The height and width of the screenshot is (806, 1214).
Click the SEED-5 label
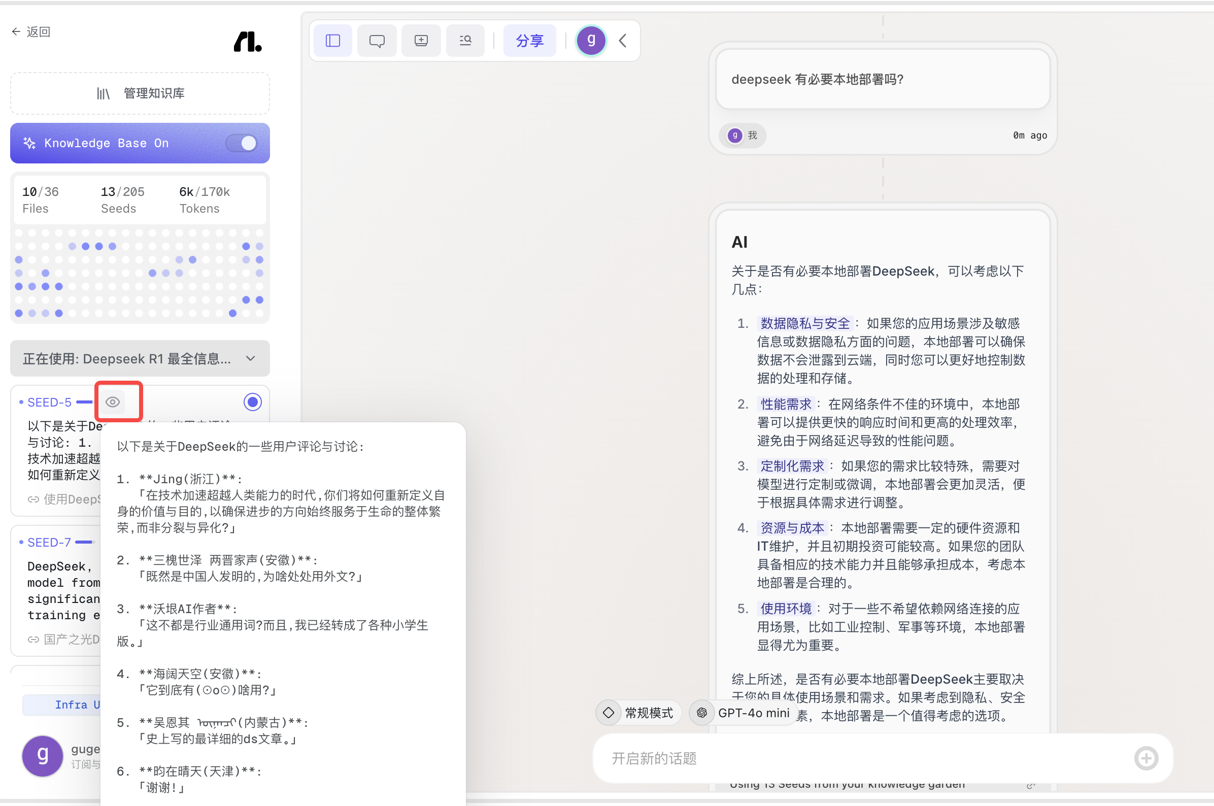click(x=49, y=402)
